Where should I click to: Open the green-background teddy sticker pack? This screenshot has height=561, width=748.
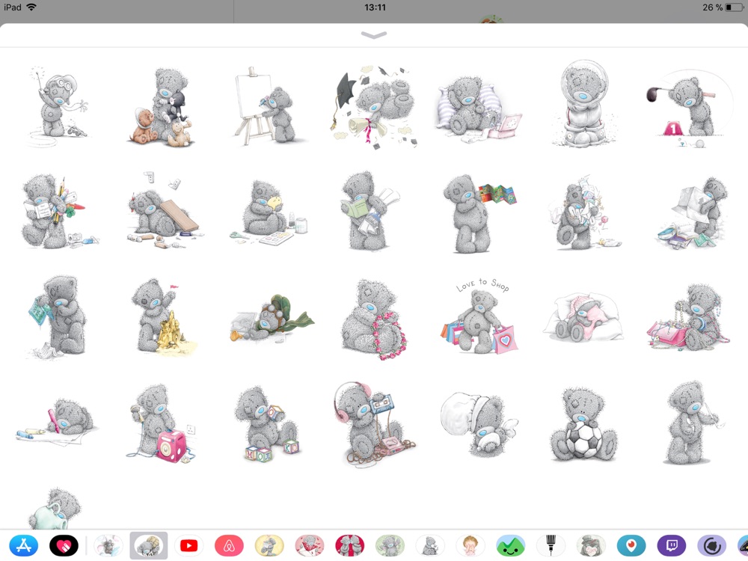[390, 546]
